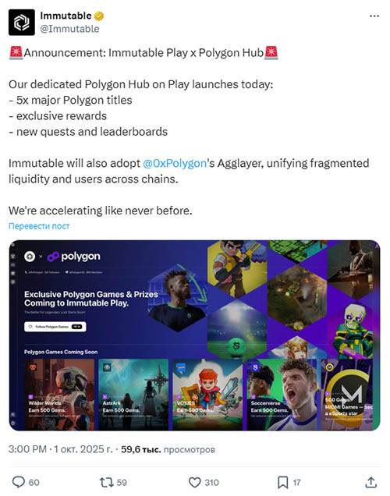Repost this tweet via retweet icon
390x496 pixels.
[106, 483]
